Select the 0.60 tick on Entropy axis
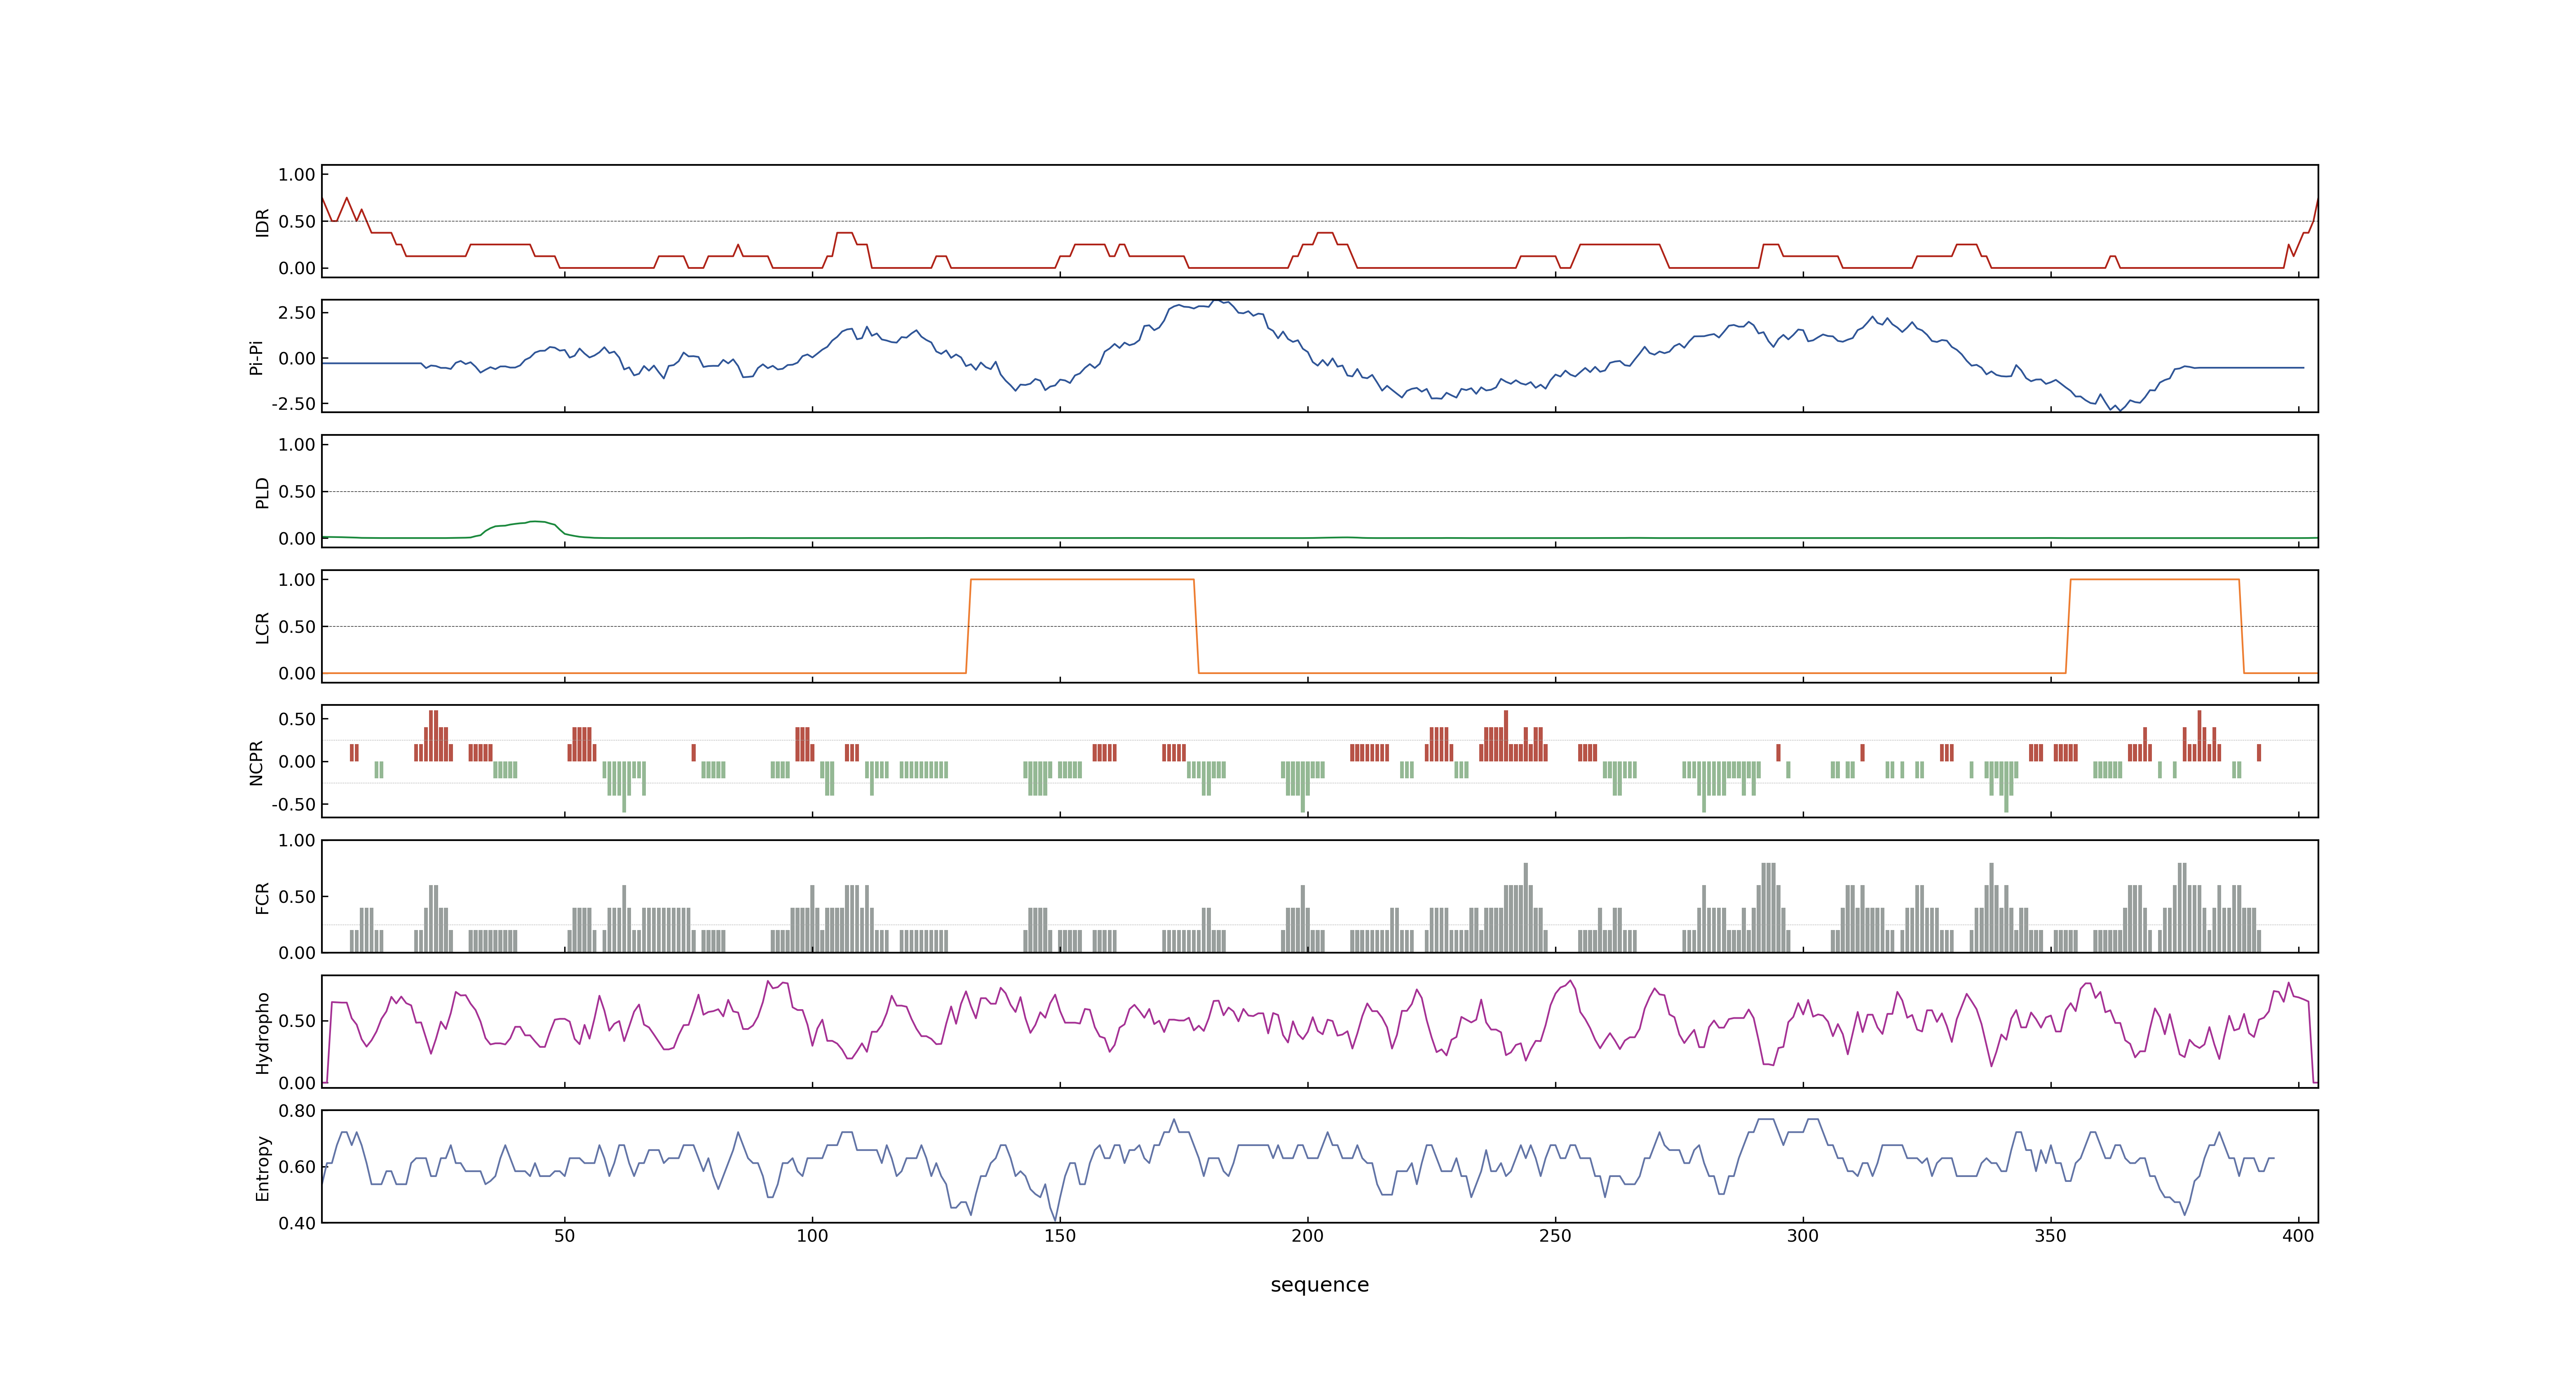Screen dimensions: 2576x1374 click(x=297, y=1167)
